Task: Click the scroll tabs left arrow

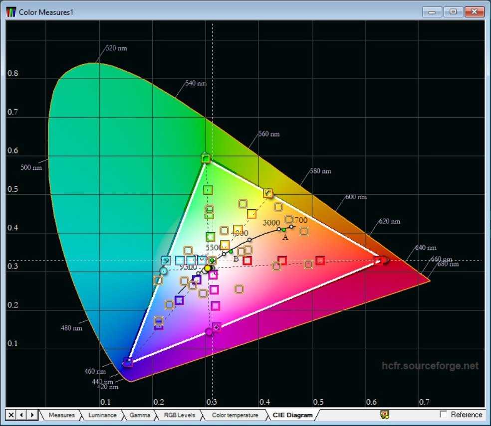Action: 21,415
